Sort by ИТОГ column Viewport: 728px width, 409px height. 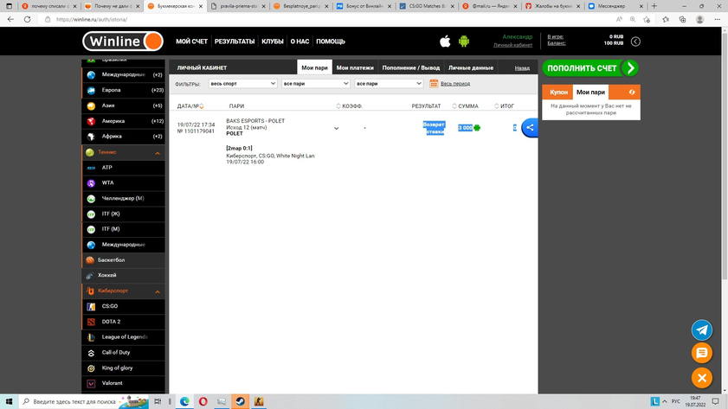click(x=504, y=106)
